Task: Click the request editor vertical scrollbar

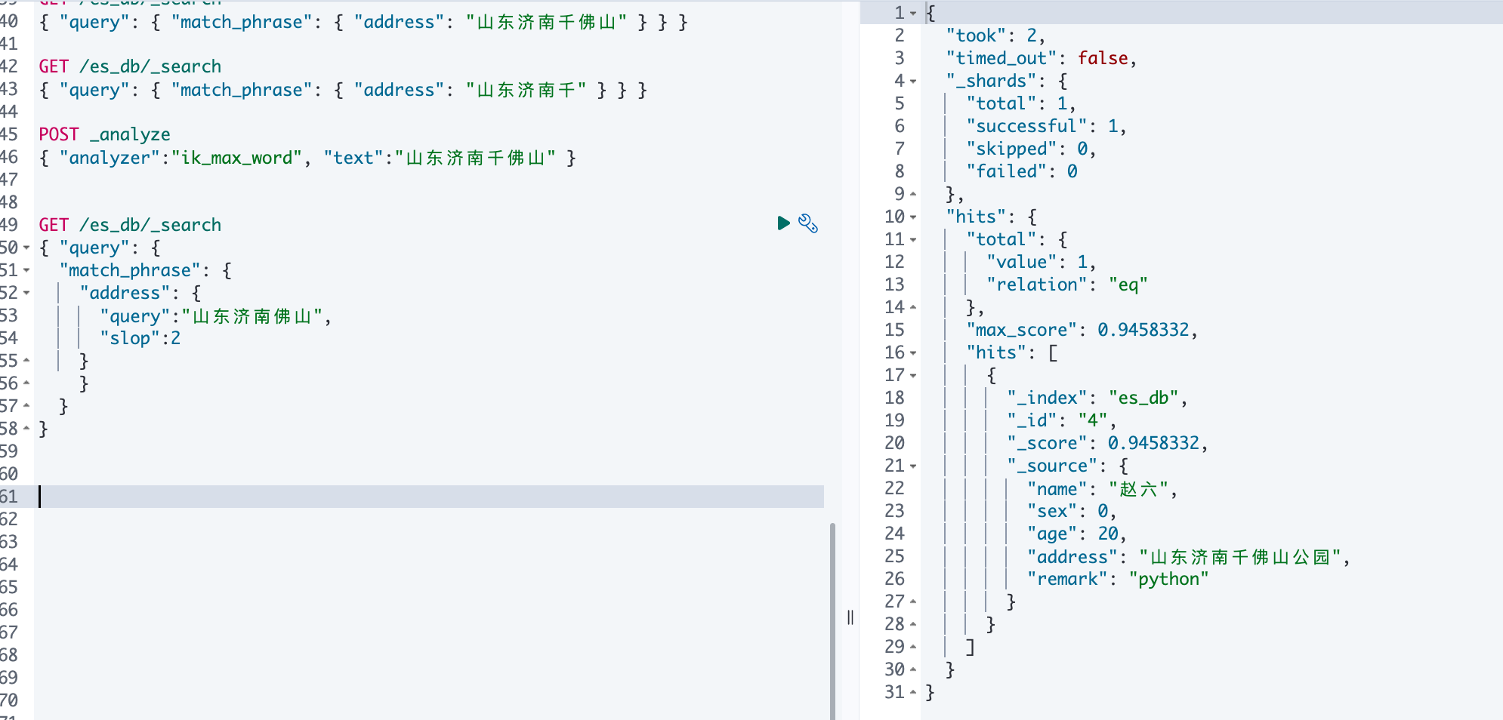Action: [x=833, y=621]
